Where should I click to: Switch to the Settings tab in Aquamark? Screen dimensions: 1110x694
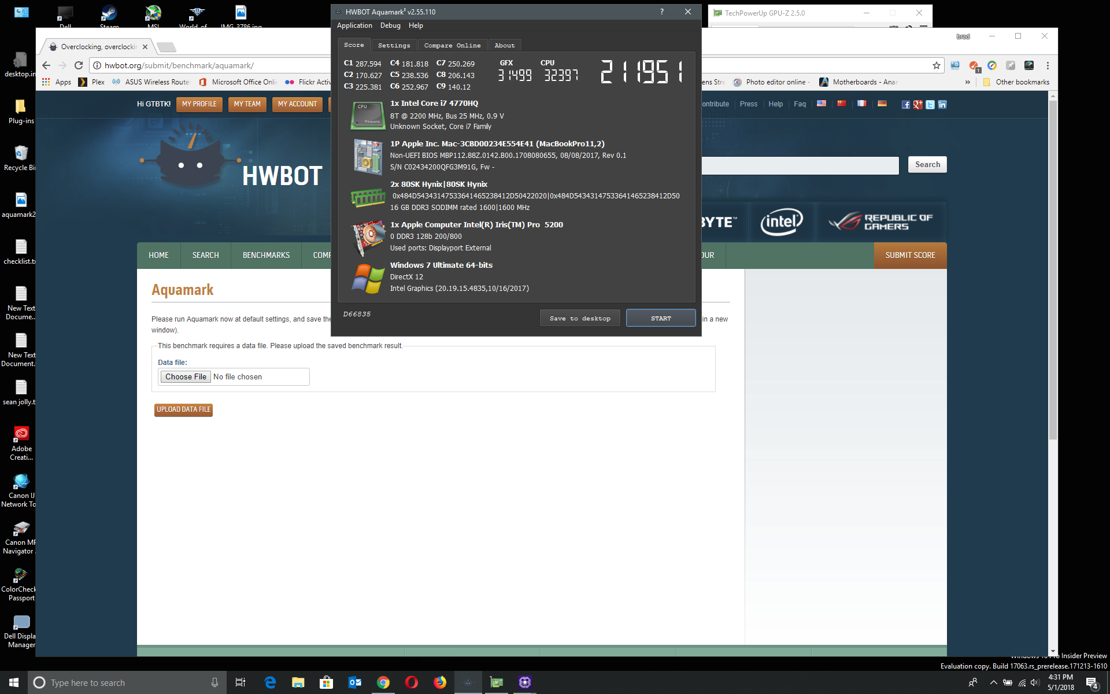394,45
